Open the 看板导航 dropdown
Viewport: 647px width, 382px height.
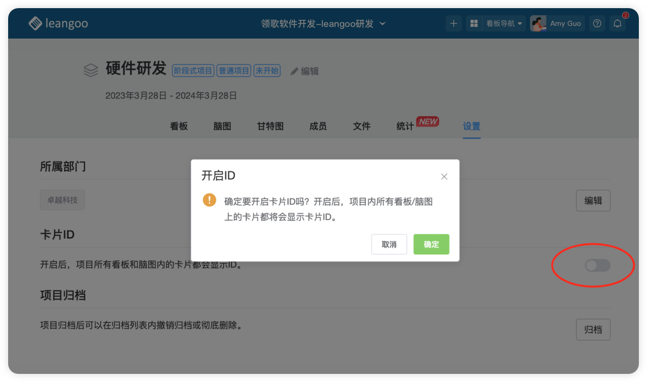click(x=504, y=23)
